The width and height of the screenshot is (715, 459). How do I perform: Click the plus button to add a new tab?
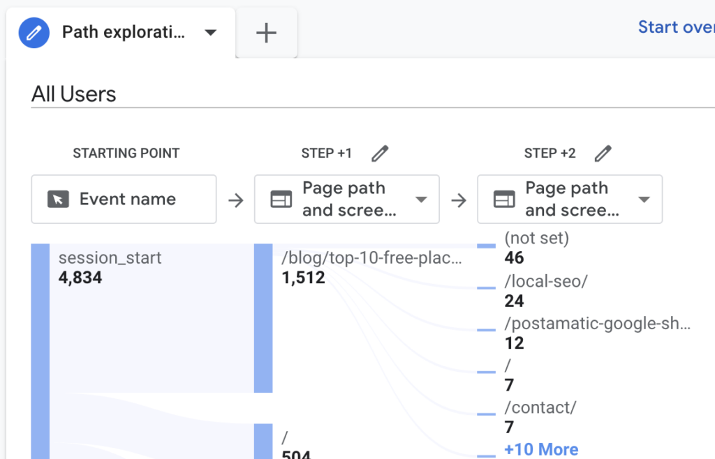pyautogui.click(x=266, y=32)
